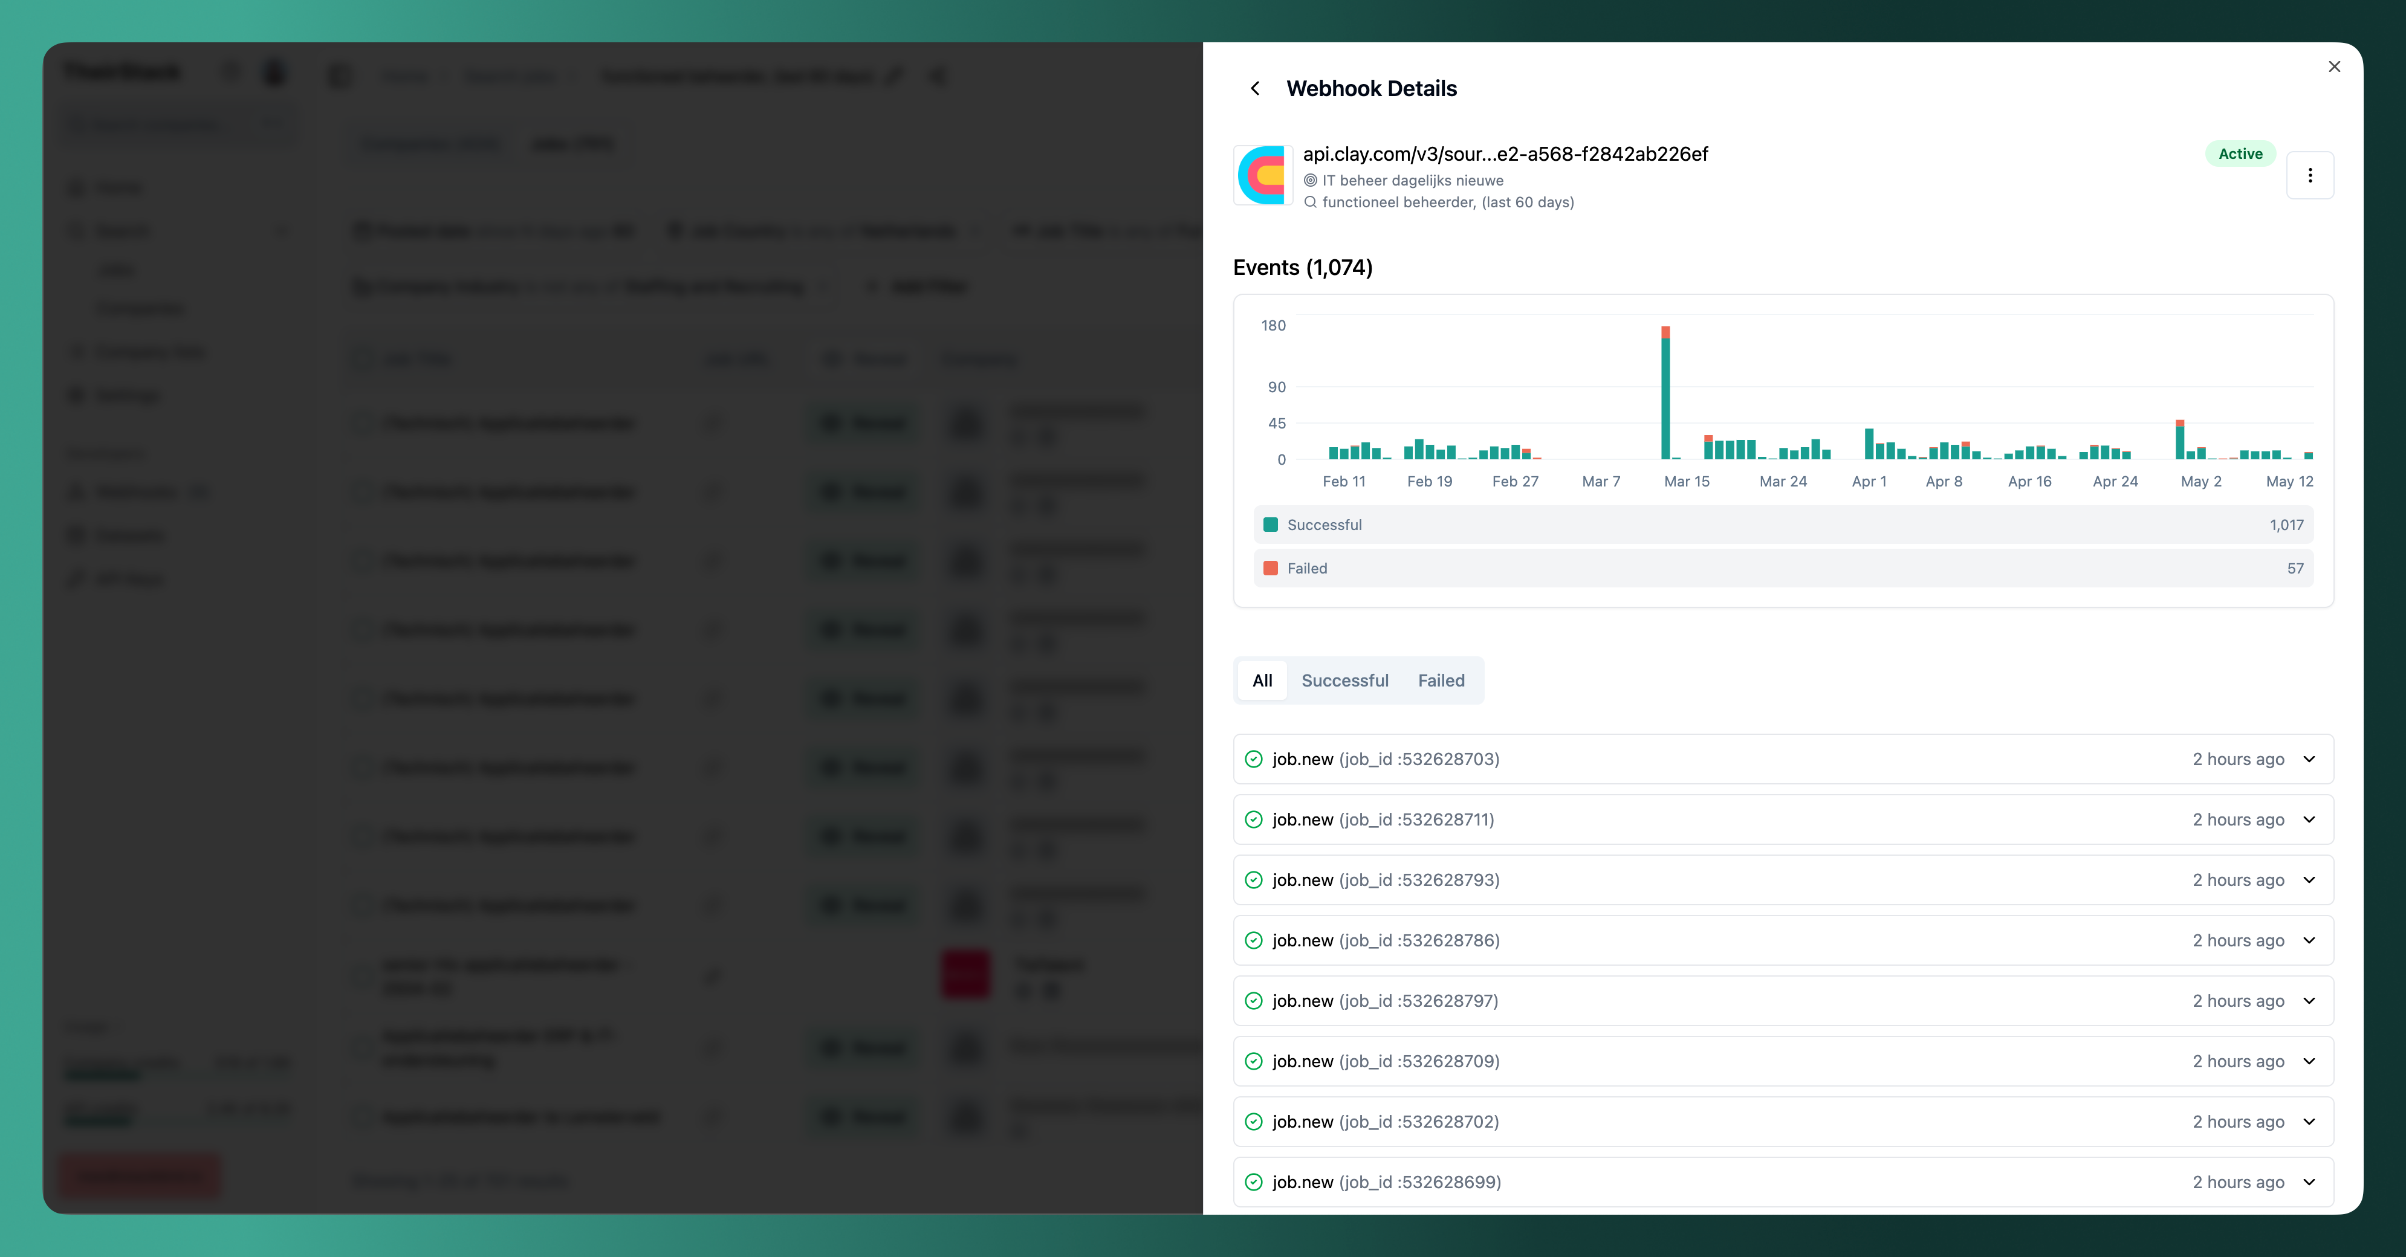Click the Active status badge
This screenshot has height=1257, width=2406.
point(2241,154)
